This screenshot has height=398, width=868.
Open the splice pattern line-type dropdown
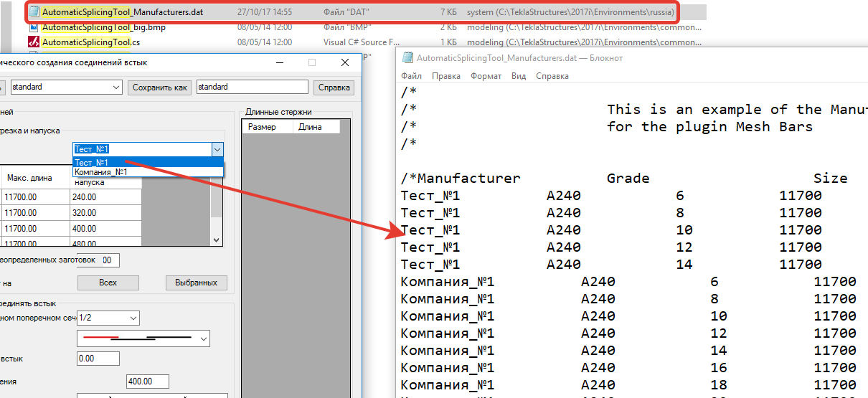143,338
